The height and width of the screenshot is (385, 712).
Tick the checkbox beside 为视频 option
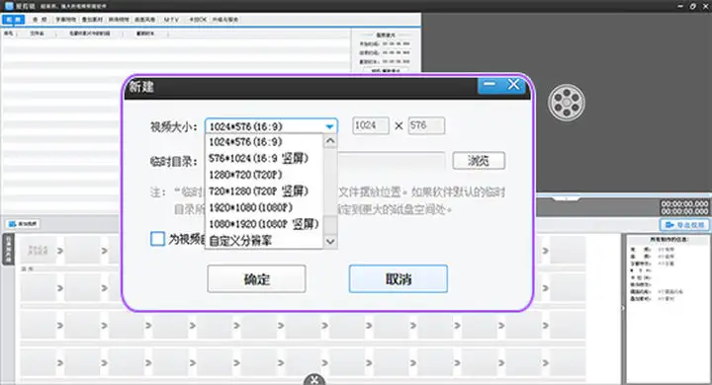[157, 239]
